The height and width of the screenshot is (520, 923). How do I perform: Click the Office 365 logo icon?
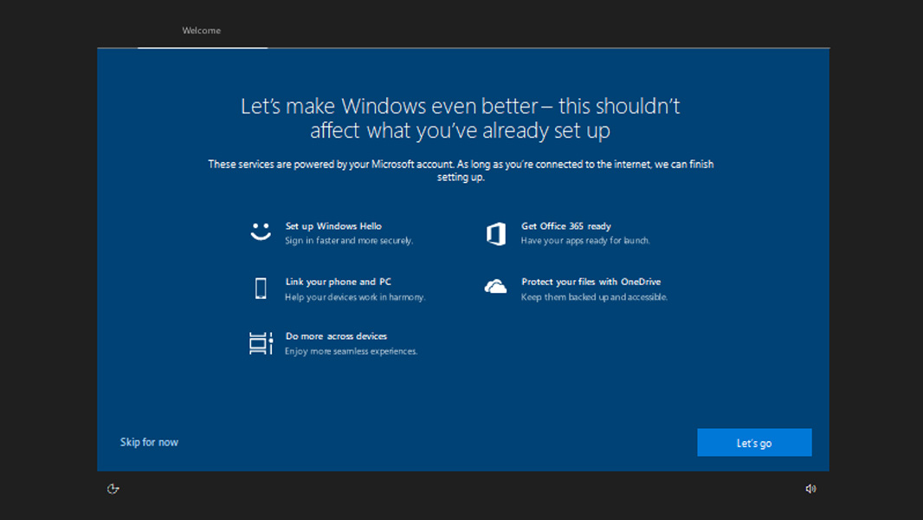[496, 233]
